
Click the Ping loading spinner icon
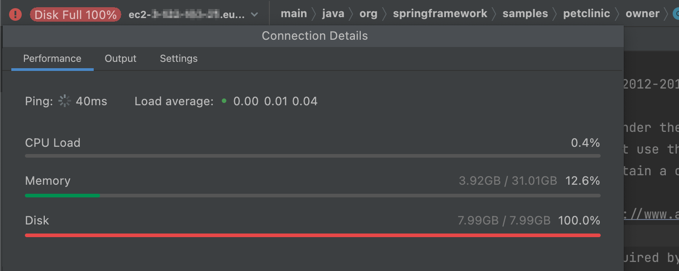click(x=65, y=101)
